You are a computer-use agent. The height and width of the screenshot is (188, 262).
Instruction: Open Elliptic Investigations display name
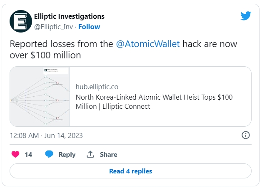[x=69, y=16]
